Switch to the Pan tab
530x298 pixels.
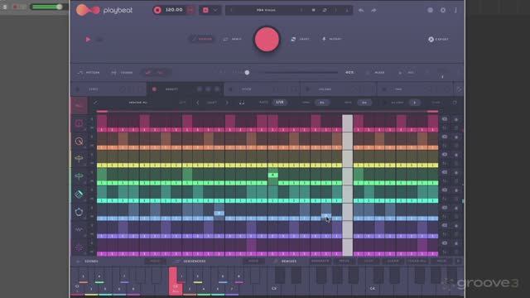pos(415,89)
